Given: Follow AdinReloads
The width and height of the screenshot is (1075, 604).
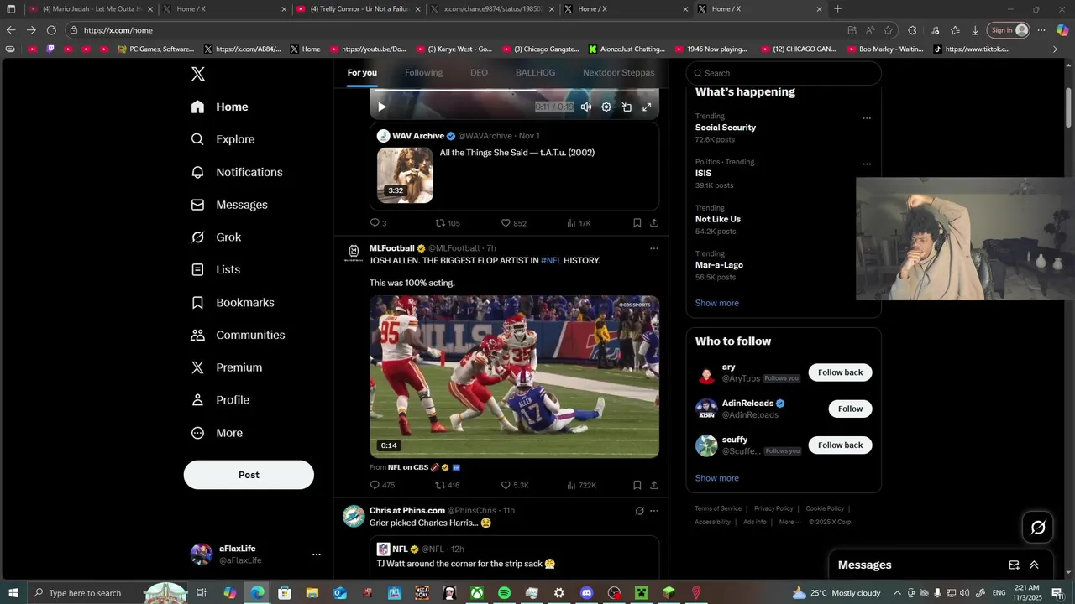Looking at the screenshot, I should click(850, 409).
